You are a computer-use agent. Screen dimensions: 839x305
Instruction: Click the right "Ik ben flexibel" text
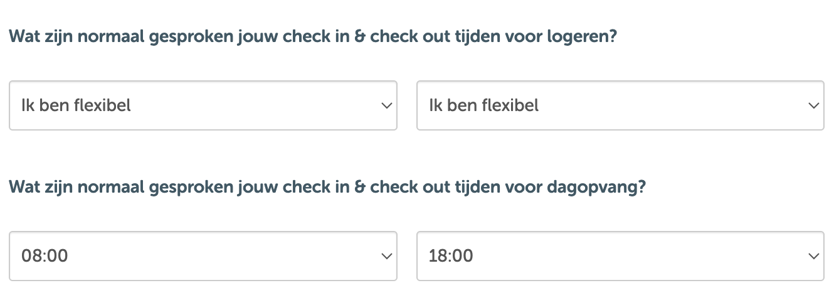(x=483, y=105)
